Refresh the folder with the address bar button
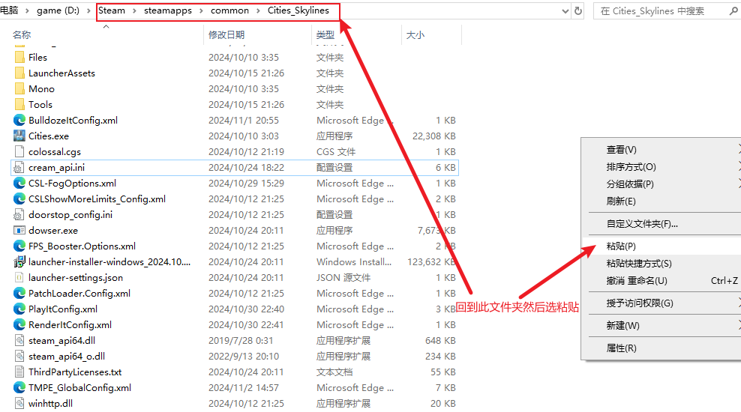 578,10
